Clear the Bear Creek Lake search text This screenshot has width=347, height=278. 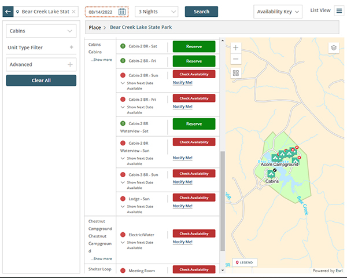pos(73,12)
